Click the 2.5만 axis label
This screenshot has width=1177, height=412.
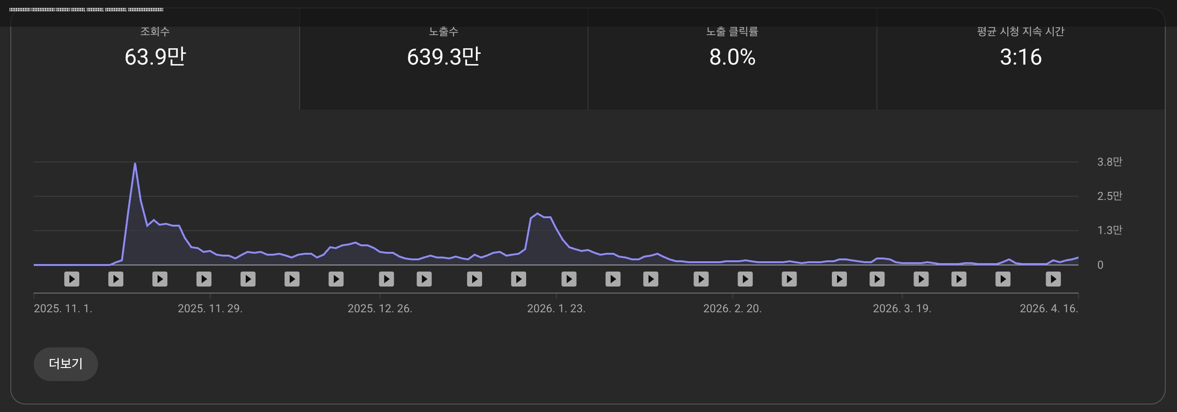(x=1109, y=196)
